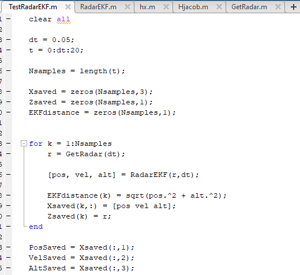
Task: Close the GetRadar.m tab
Action: coord(278,7)
